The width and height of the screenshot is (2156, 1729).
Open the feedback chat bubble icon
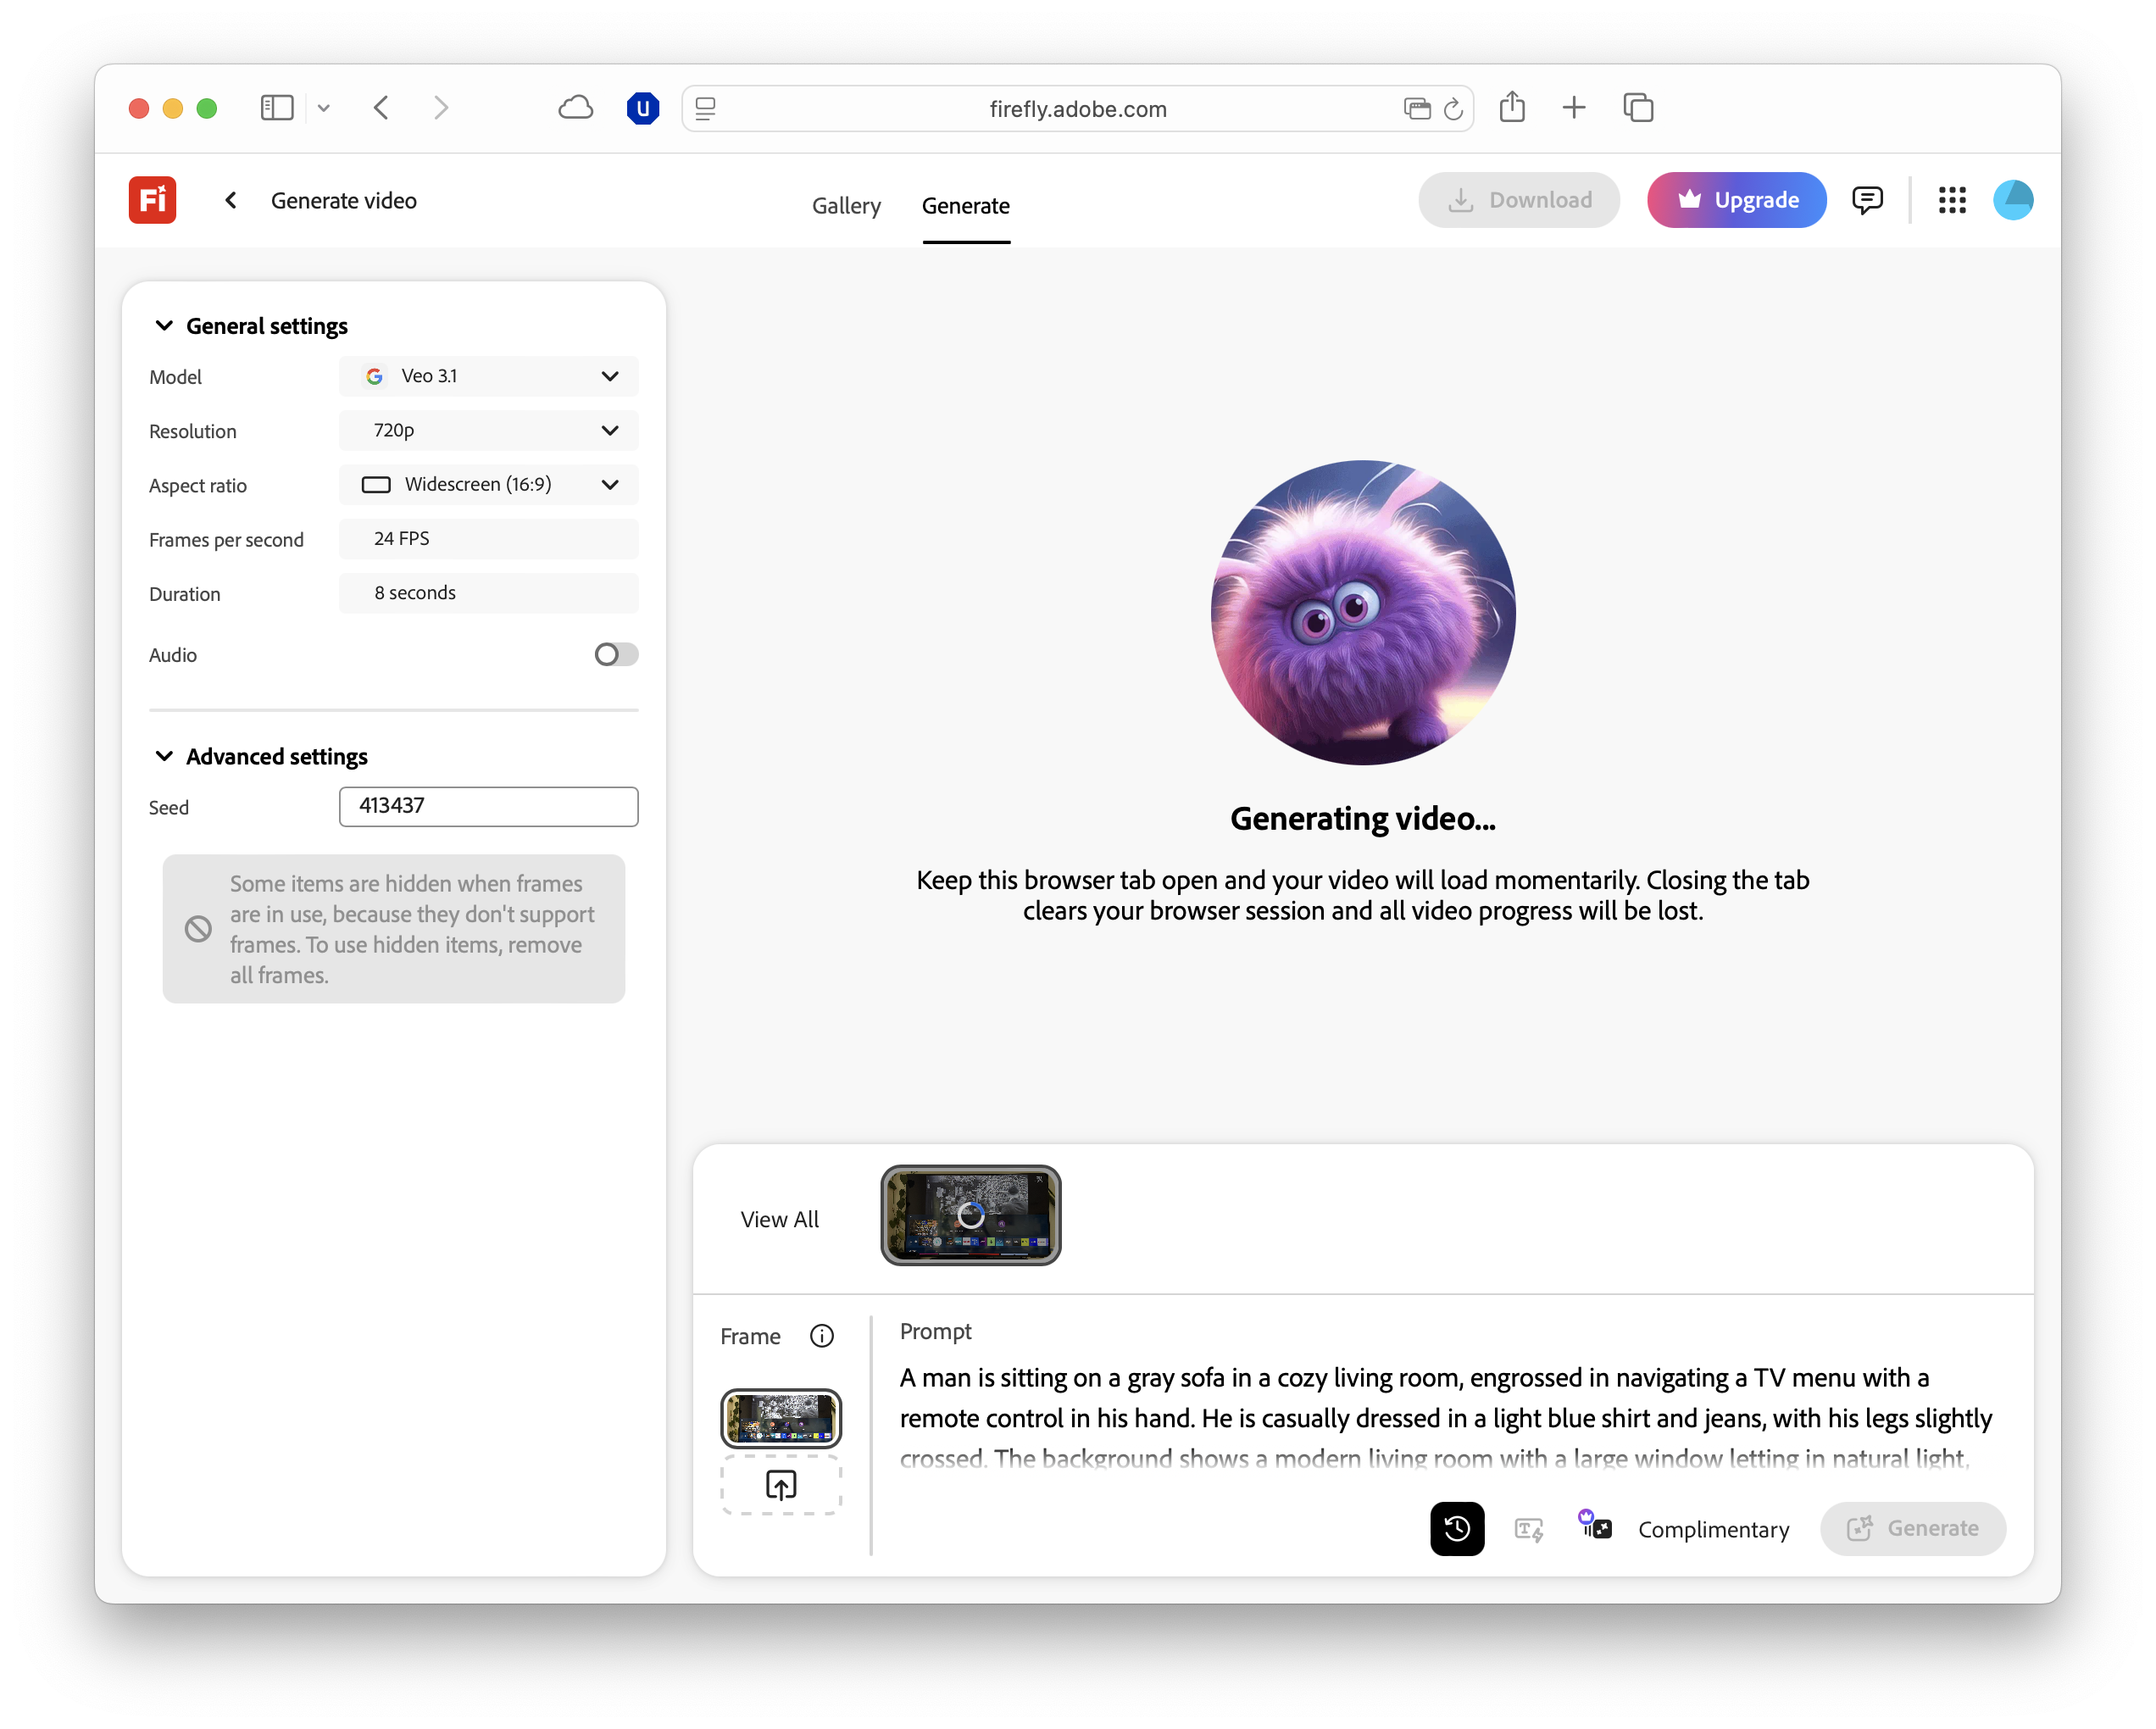1866,200
